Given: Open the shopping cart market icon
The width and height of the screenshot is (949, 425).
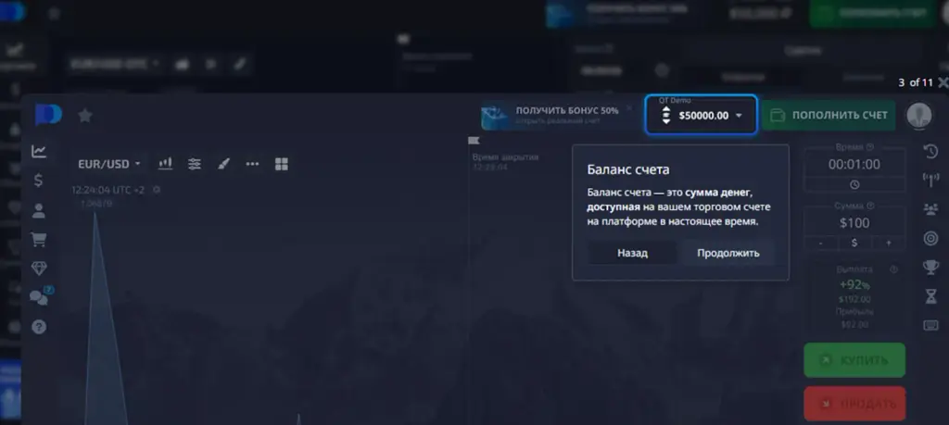Looking at the screenshot, I should click(39, 240).
